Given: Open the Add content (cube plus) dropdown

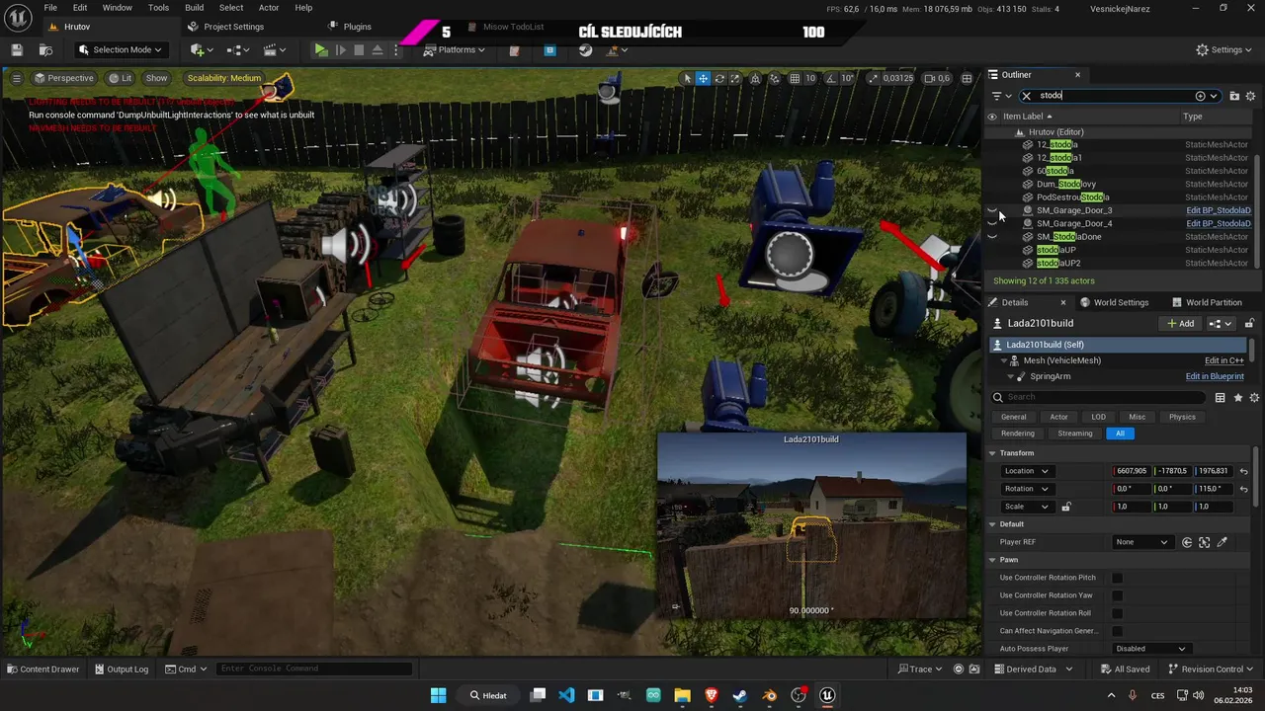Looking at the screenshot, I should [202, 49].
